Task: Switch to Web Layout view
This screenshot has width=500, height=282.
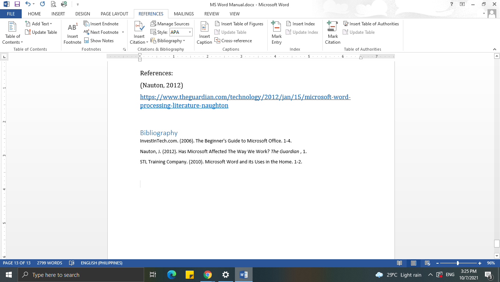Action: point(427,263)
